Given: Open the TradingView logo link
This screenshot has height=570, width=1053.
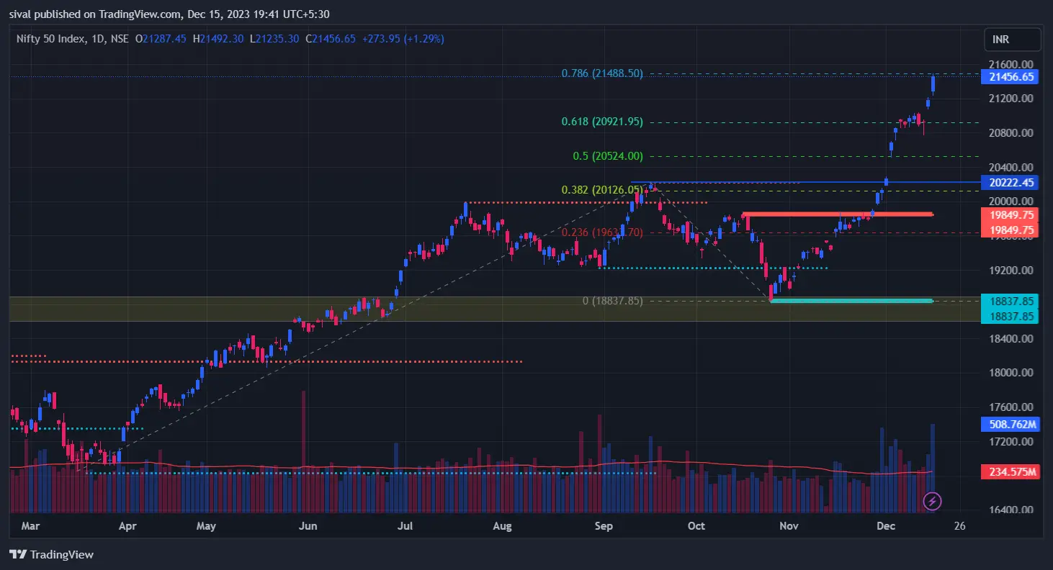Looking at the screenshot, I should [x=51, y=555].
